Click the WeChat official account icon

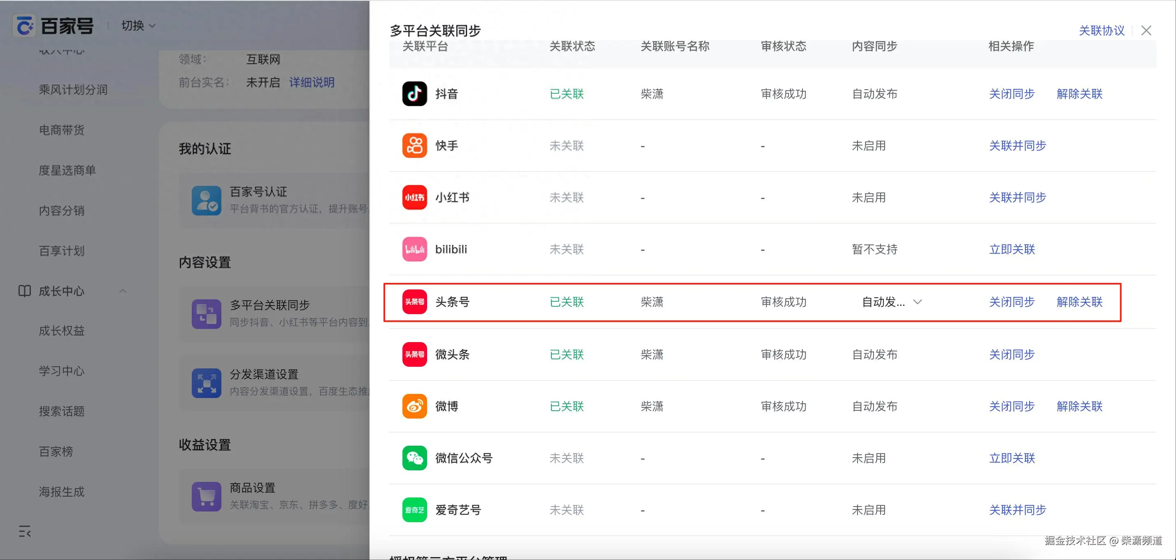pyautogui.click(x=414, y=458)
